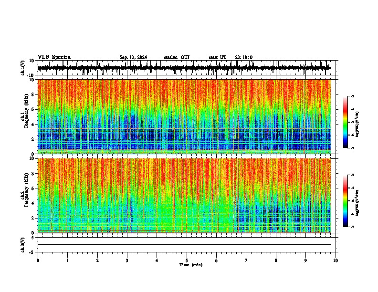Click the ch.2 color scale bar
The height and width of the screenshot is (292, 378).
click(346, 201)
